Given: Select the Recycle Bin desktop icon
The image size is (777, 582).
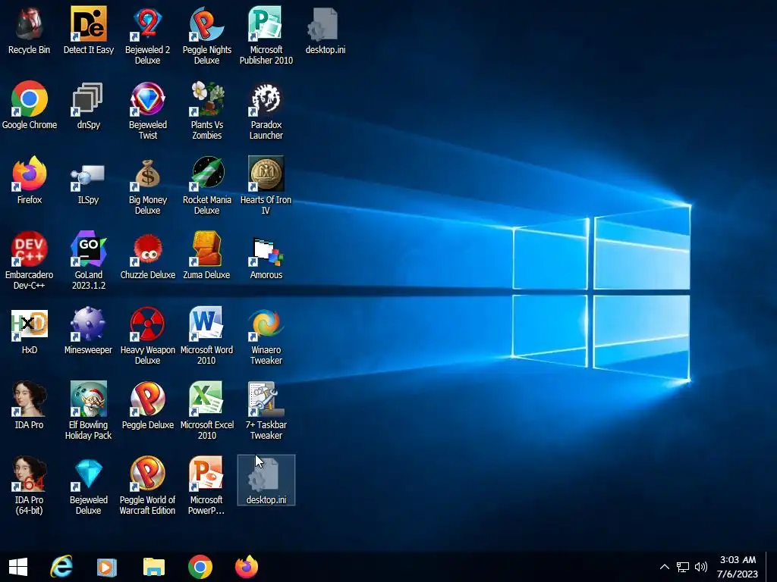Looking at the screenshot, I should pyautogui.click(x=30, y=30).
